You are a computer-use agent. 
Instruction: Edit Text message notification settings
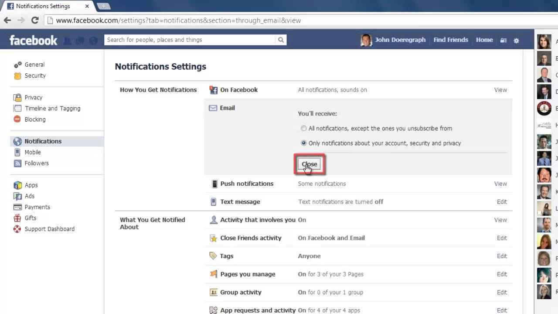pos(502,202)
